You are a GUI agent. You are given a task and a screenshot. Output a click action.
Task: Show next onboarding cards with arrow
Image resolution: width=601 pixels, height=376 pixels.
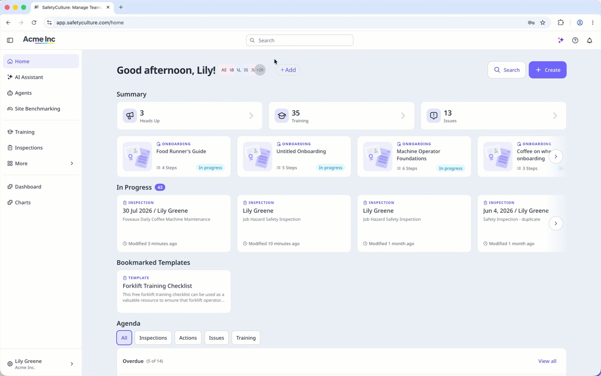(556, 156)
